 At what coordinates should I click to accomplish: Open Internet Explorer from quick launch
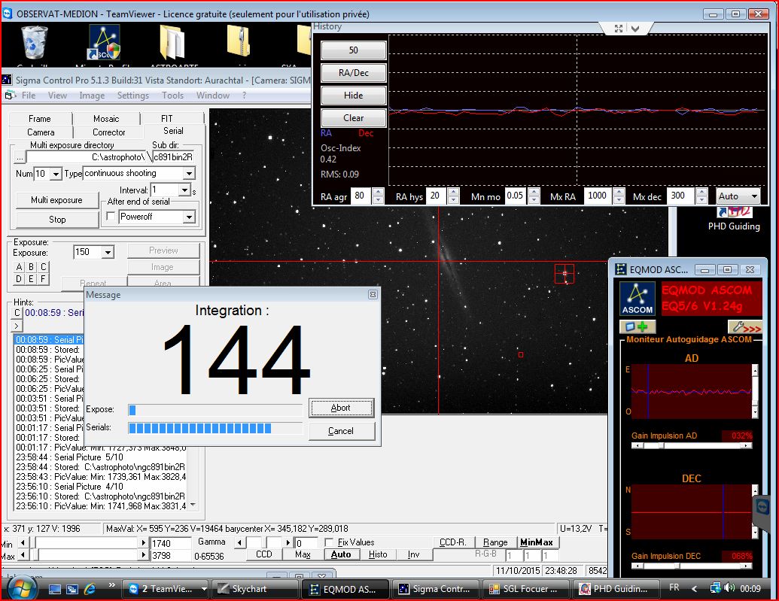click(x=91, y=588)
